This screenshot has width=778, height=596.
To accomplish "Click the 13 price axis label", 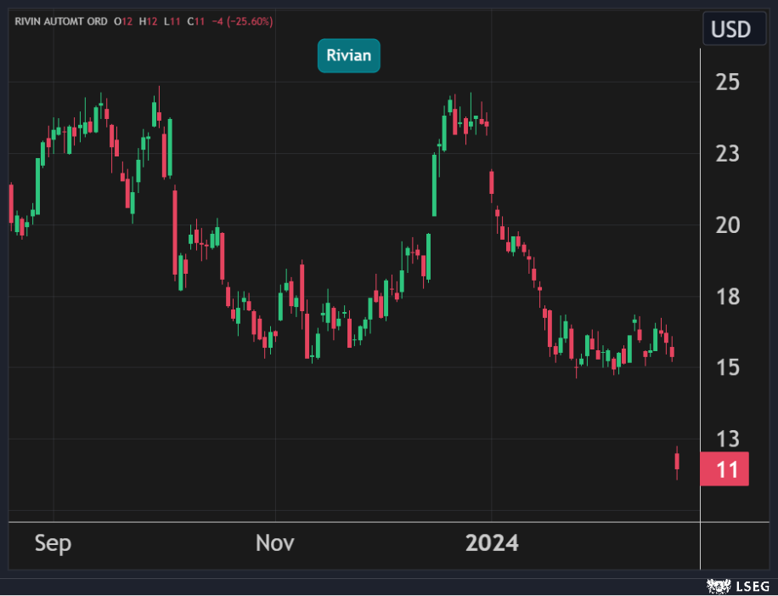I will point(727,440).
